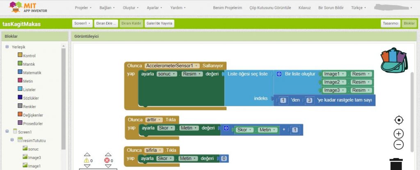Click the trash can icon

pos(396,163)
